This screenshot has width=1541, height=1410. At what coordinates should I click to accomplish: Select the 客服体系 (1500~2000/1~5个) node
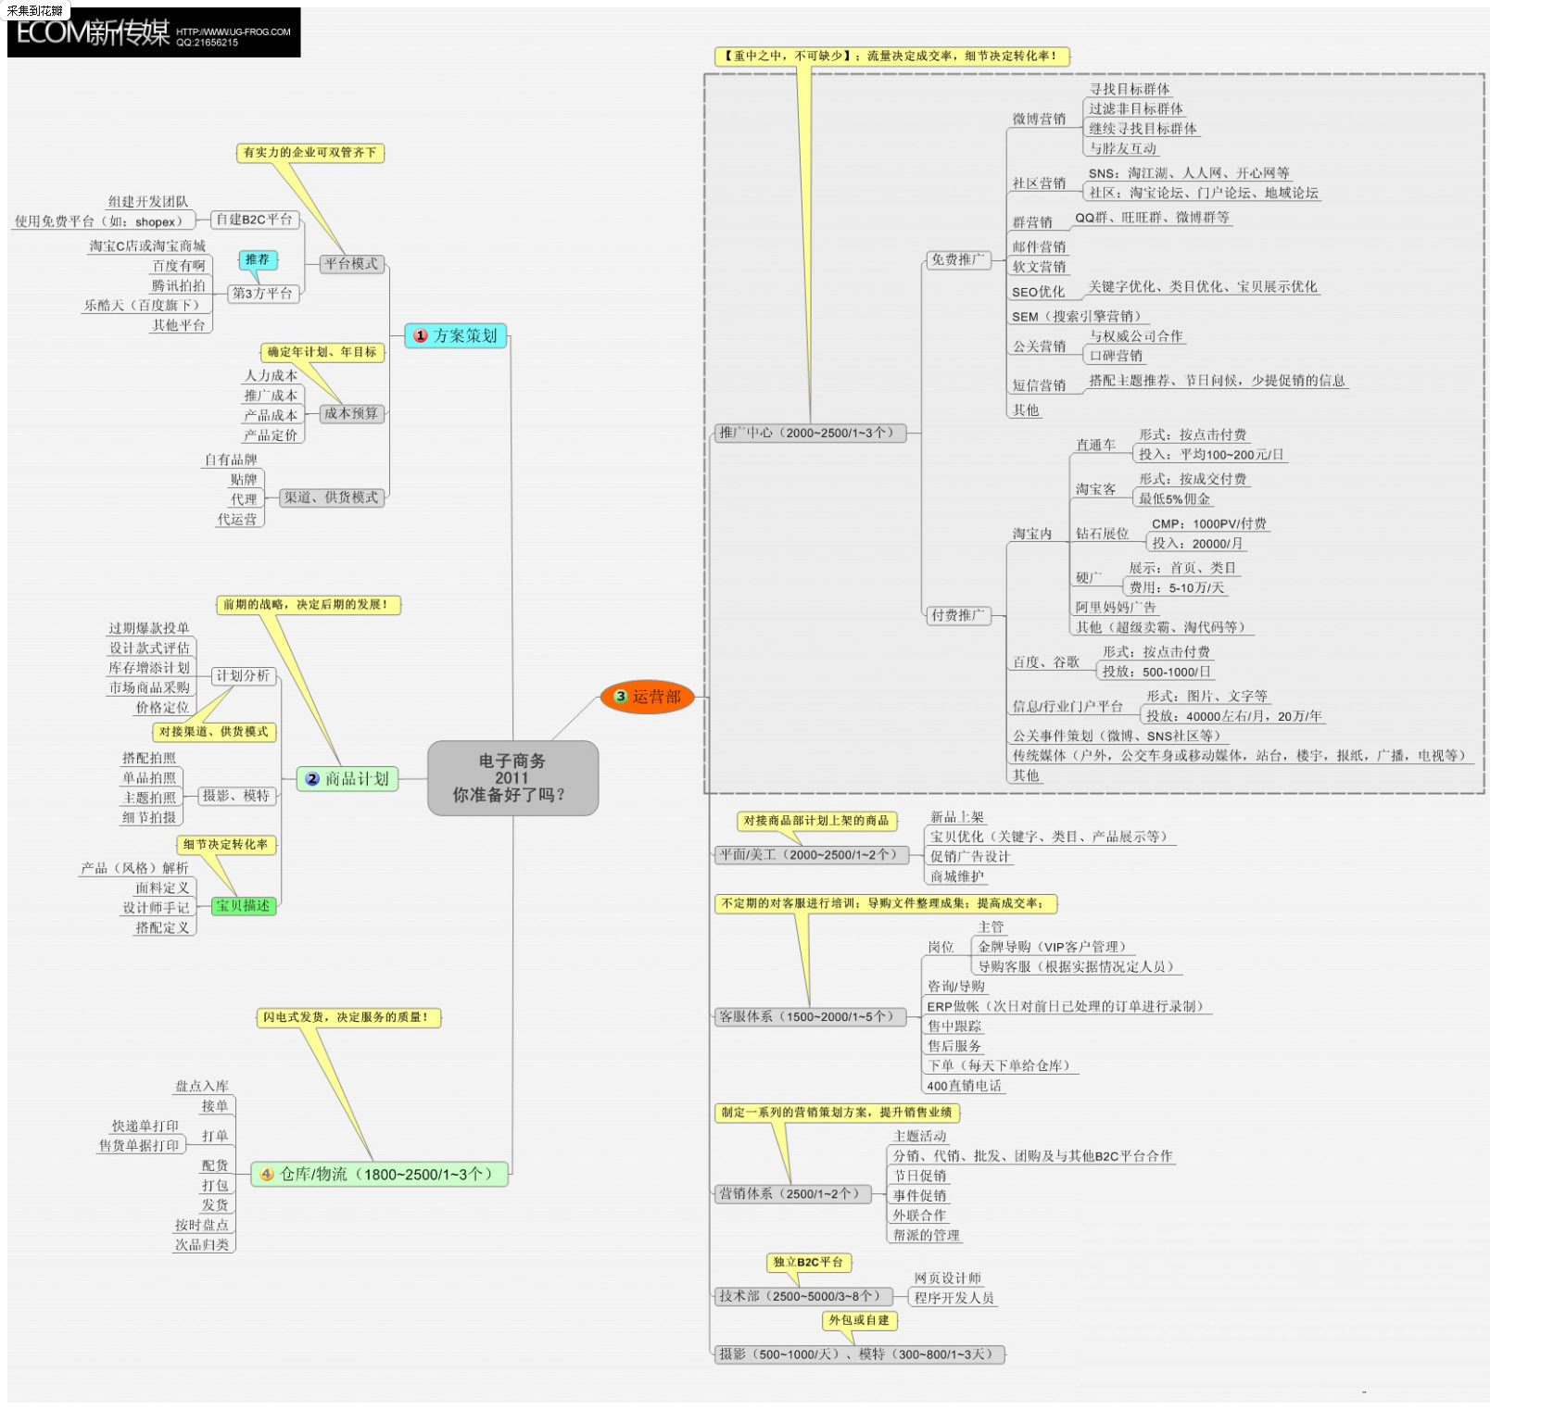click(x=810, y=1016)
